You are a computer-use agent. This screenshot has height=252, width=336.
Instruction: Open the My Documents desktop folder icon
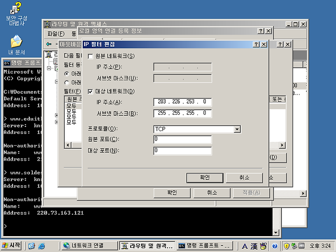tap(16, 45)
